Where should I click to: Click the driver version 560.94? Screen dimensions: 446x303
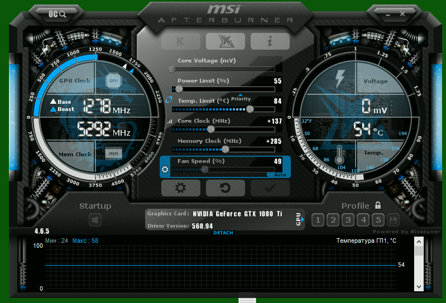202,226
